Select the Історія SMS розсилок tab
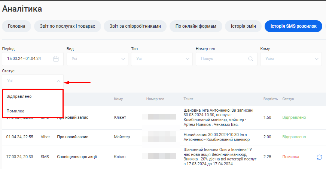Viewport: 326px width, 169px height. click(x=293, y=26)
